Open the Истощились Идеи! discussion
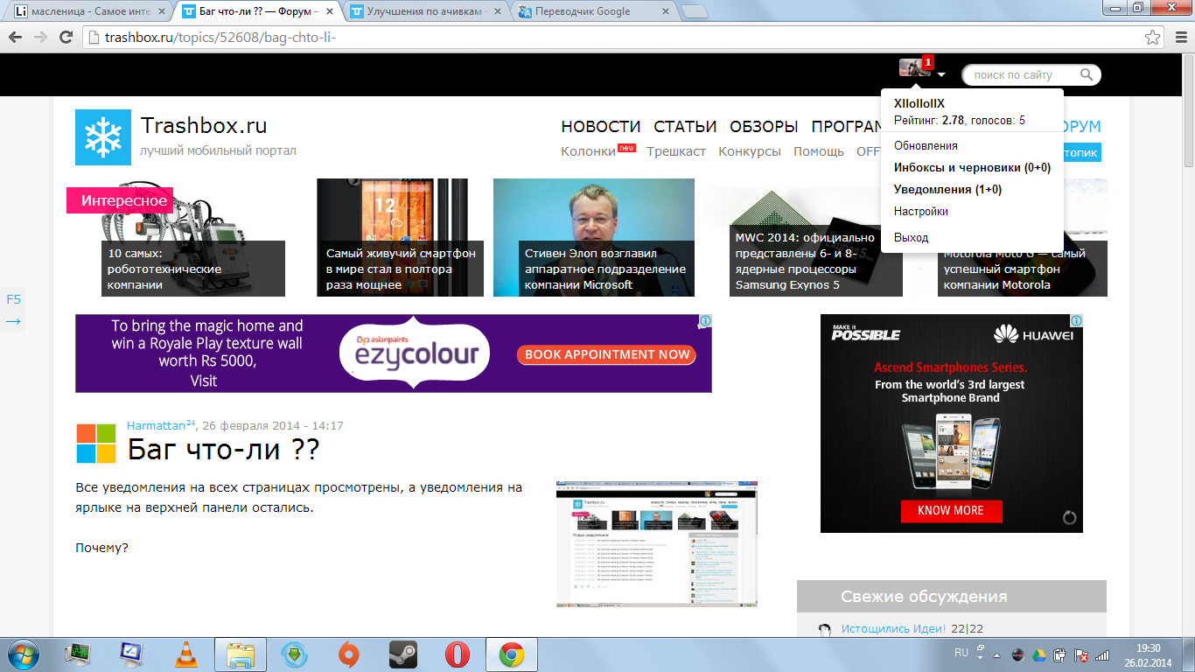Screen dimensions: 1195x672 click(893, 628)
